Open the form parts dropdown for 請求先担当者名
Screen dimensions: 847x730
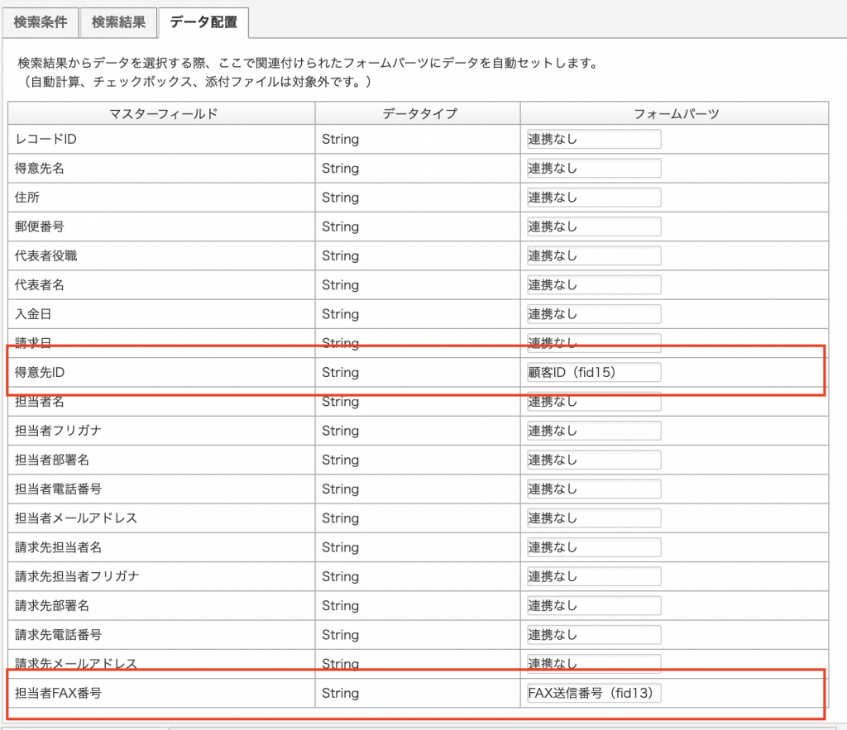594,547
